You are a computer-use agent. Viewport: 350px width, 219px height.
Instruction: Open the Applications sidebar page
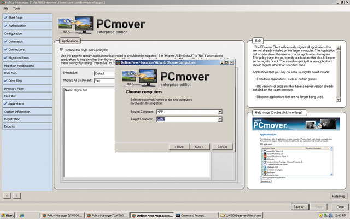pyautogui.click(x=27, y=103)
